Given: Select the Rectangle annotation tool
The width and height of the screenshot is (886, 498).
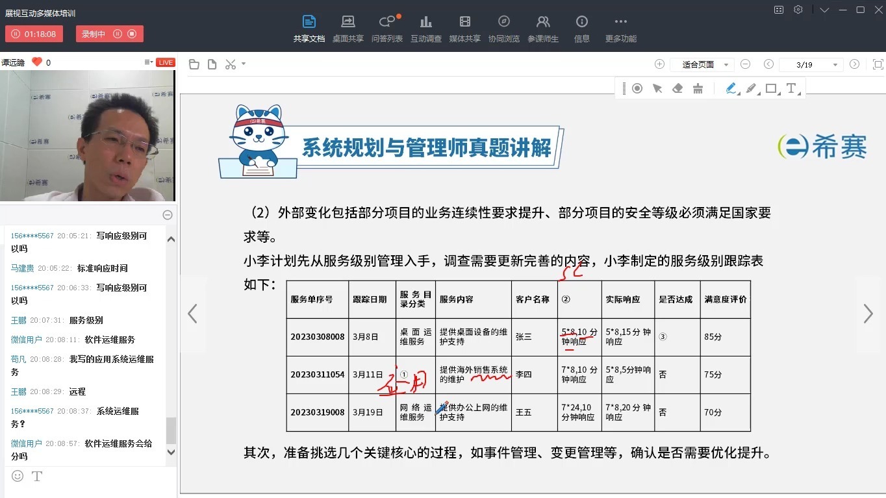Looking at the screenshot, I should coord(770,88).
